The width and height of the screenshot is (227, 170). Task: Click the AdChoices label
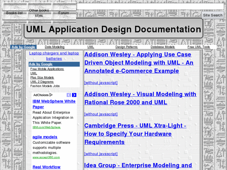(41, 95)
